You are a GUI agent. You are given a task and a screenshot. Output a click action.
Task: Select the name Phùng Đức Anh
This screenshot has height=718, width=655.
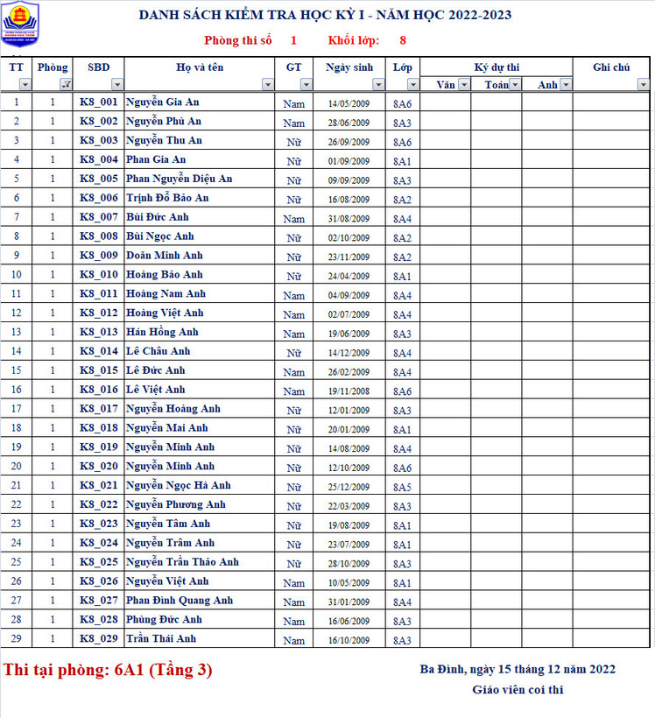pos(164,620)
